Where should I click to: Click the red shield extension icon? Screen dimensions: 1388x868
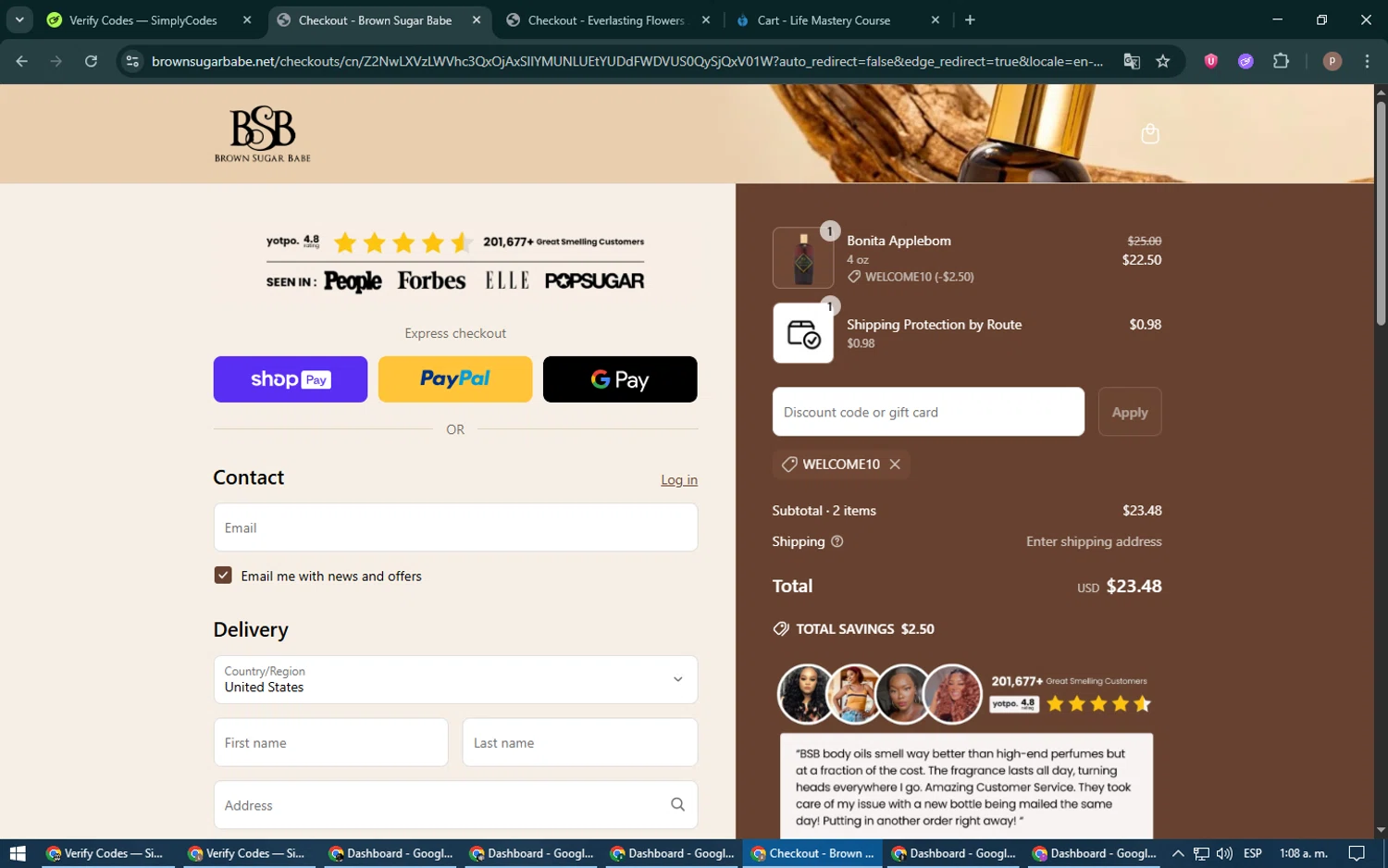[1210, 61]
